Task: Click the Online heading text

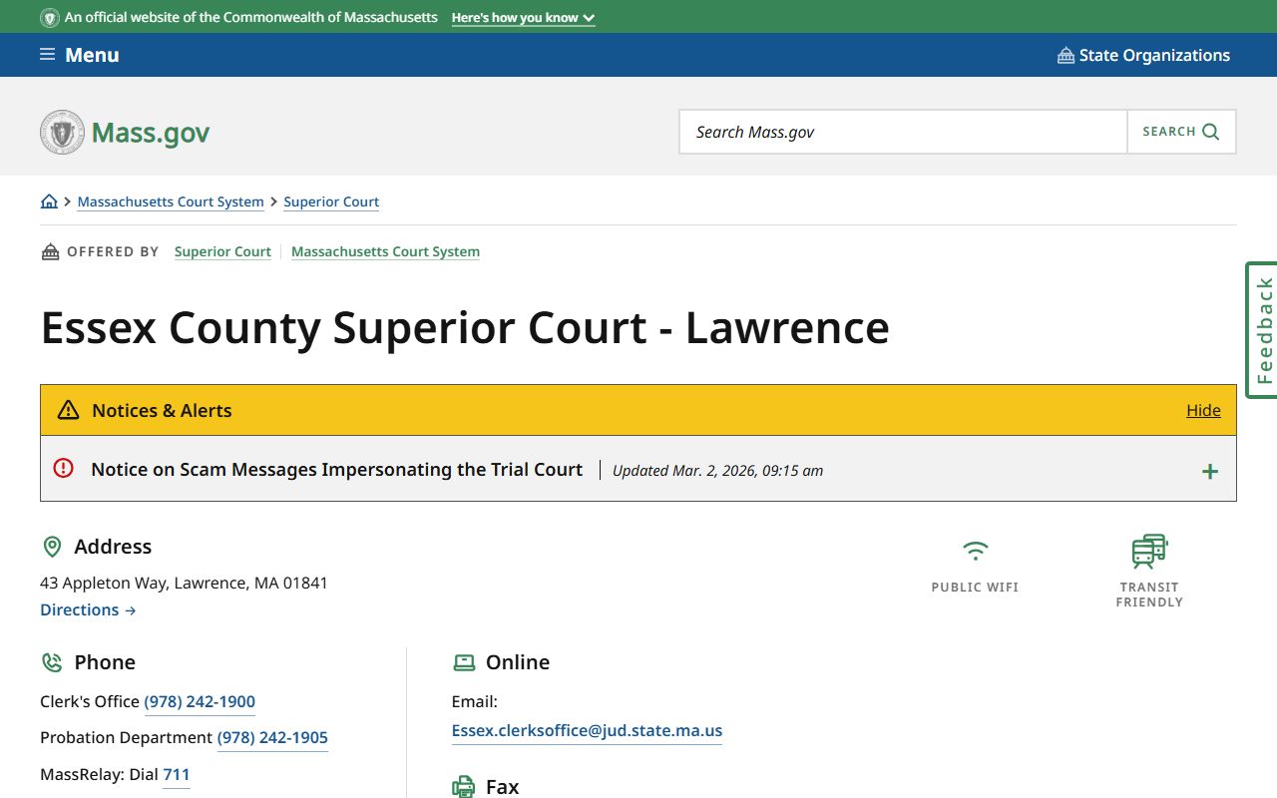Action: pos(518,662)
